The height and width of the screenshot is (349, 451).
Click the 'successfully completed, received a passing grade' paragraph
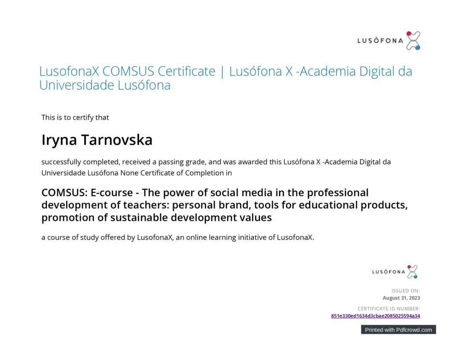point(216,167)
